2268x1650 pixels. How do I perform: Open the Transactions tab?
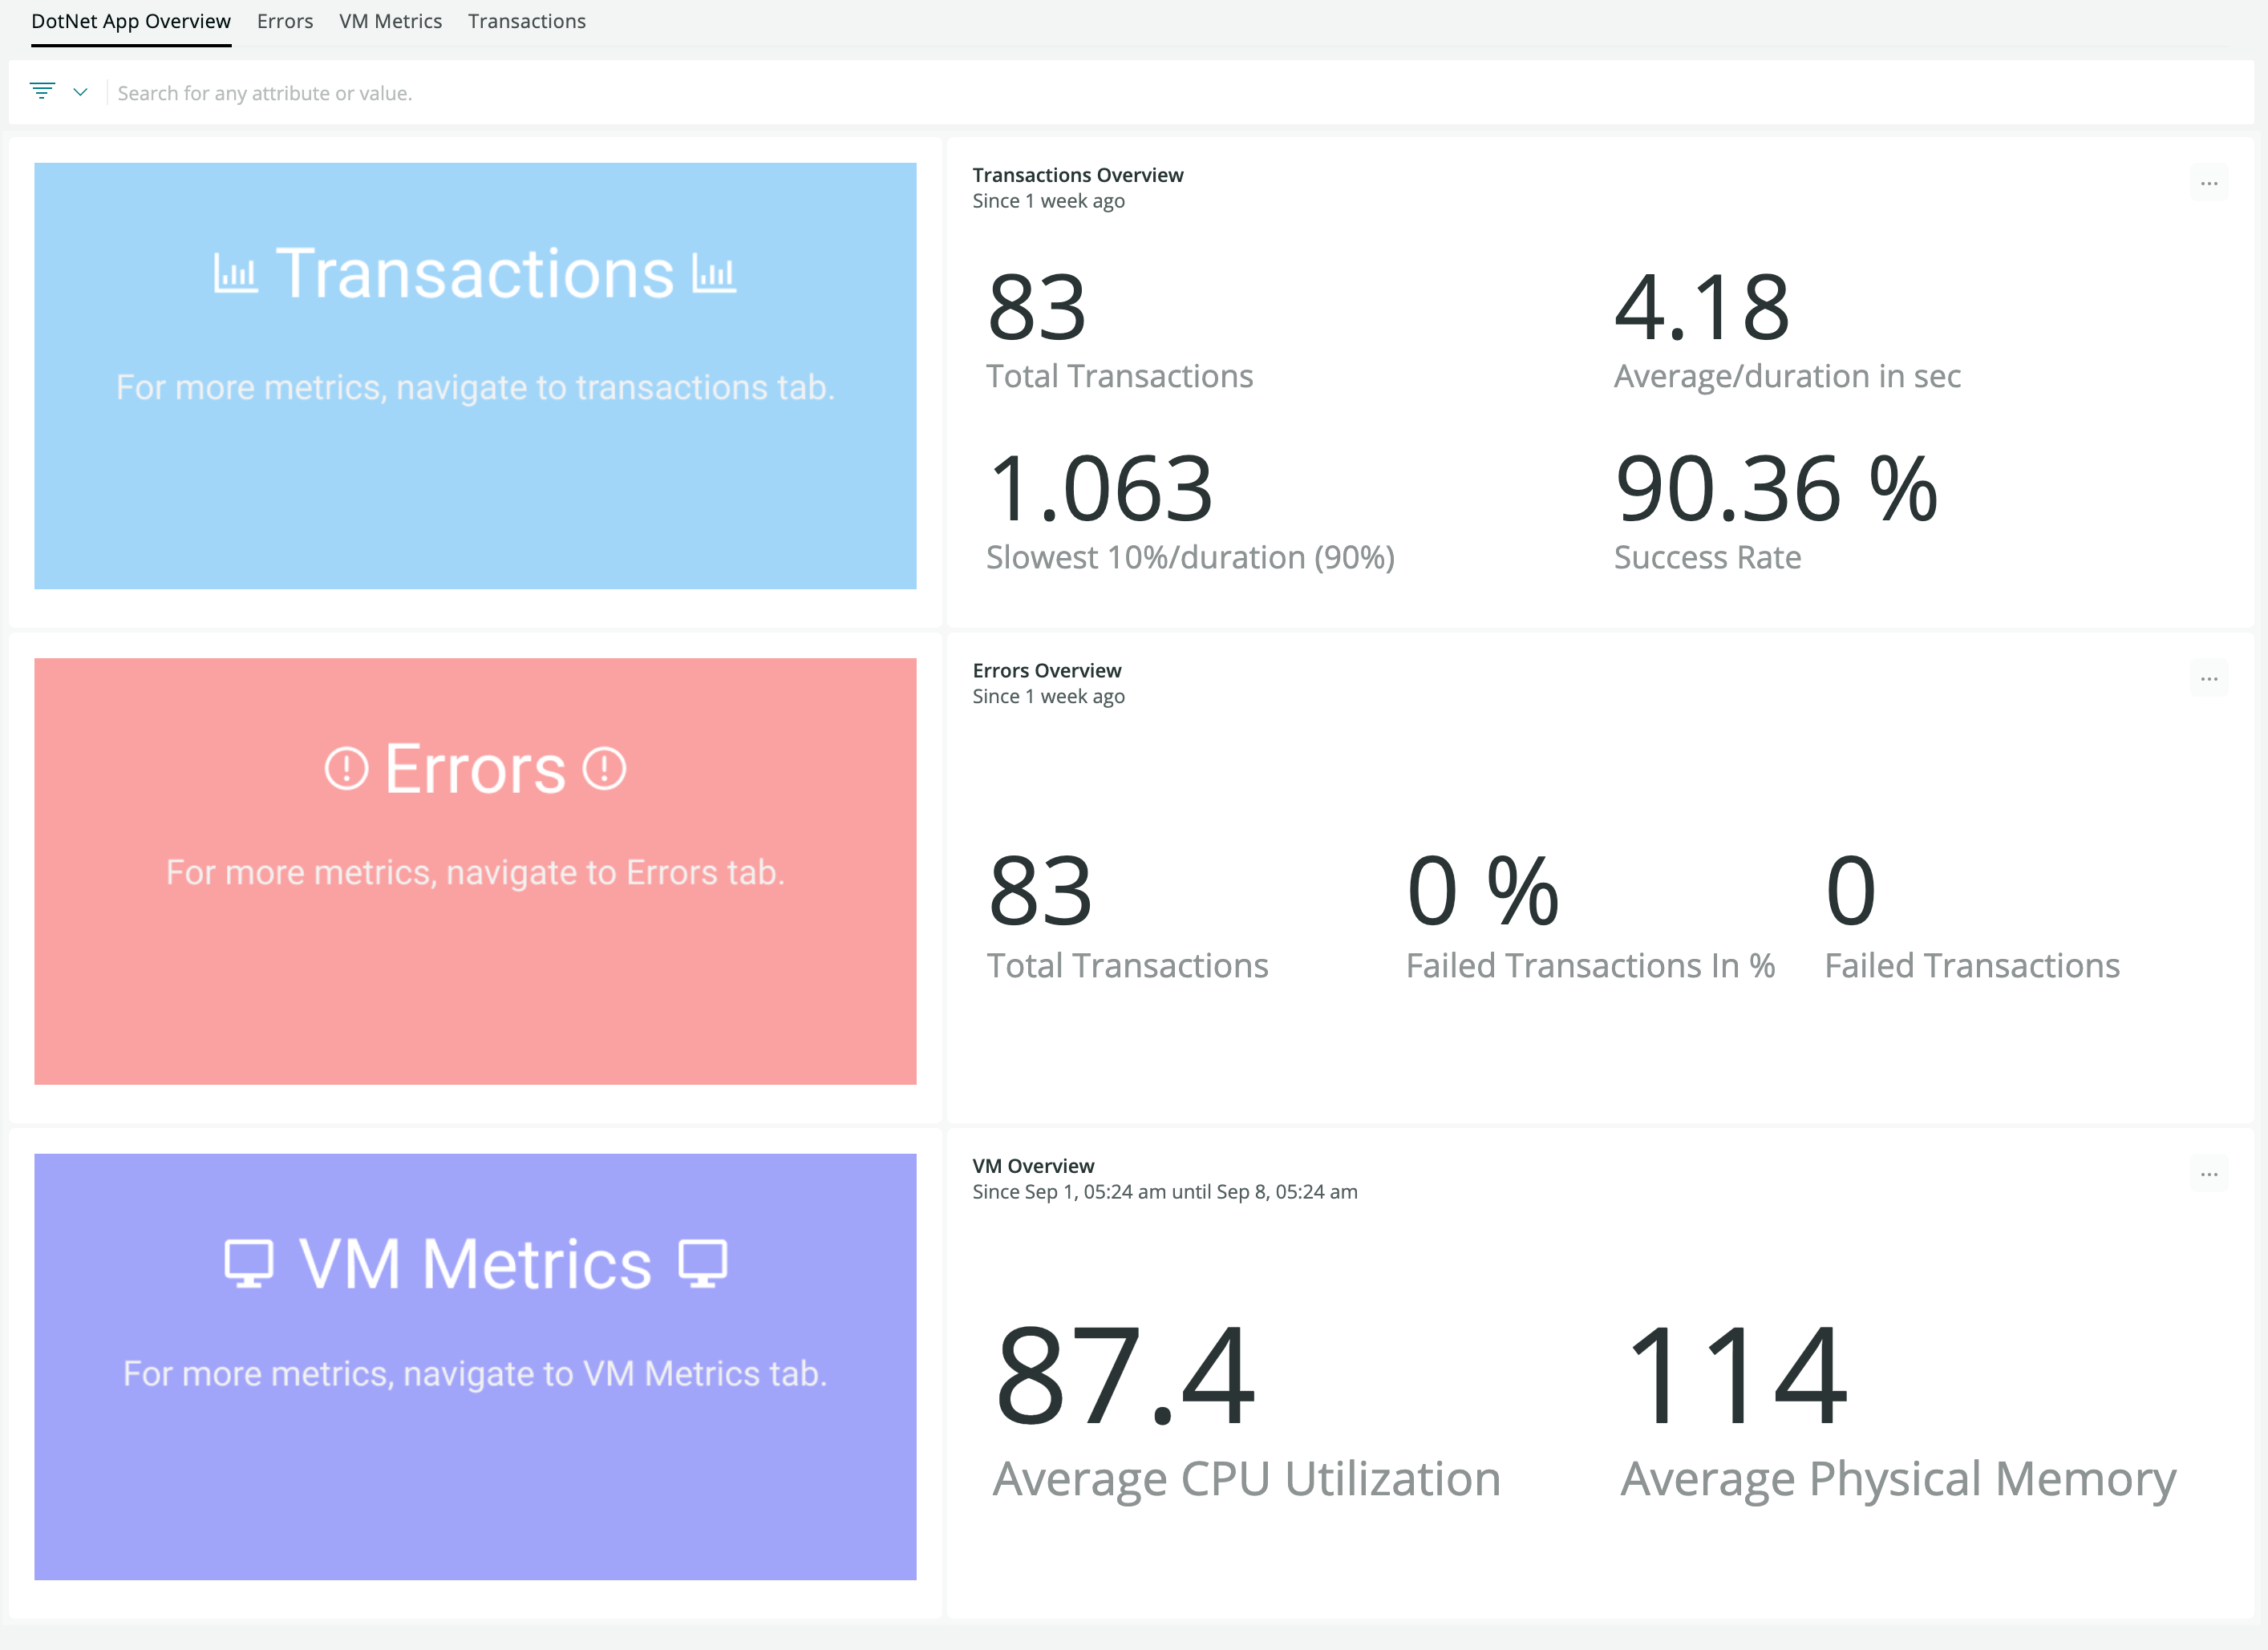(x=526, y=21)
